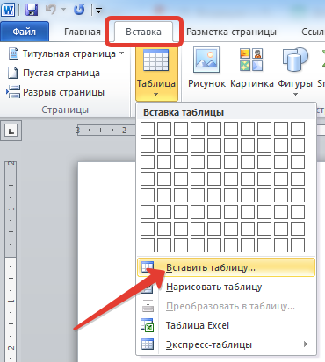The height and width of the screenshot is (362, 325).
Task: Save the document with floppy icon
Action: (x=32, y=10)
